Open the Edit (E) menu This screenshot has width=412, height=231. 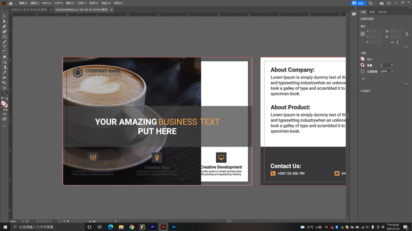pos(35,3)
